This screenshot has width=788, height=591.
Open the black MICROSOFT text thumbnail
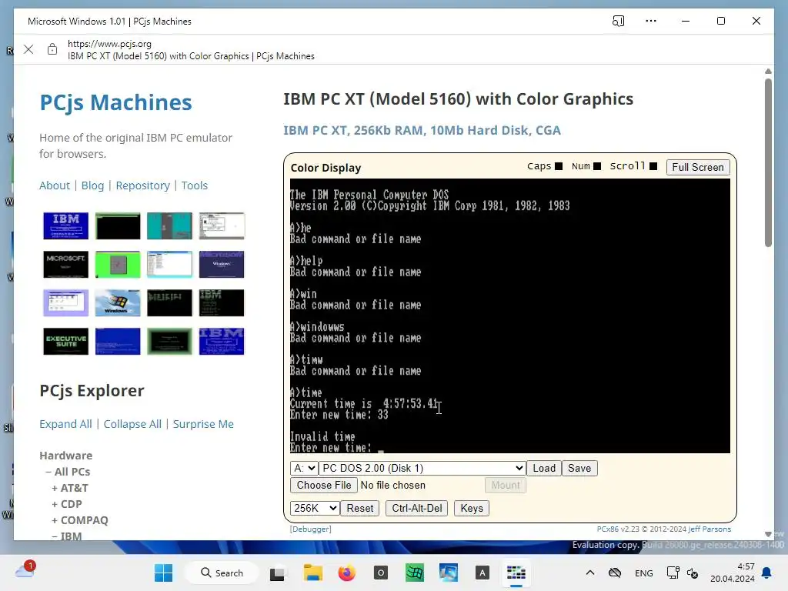[x=66, y=265]
